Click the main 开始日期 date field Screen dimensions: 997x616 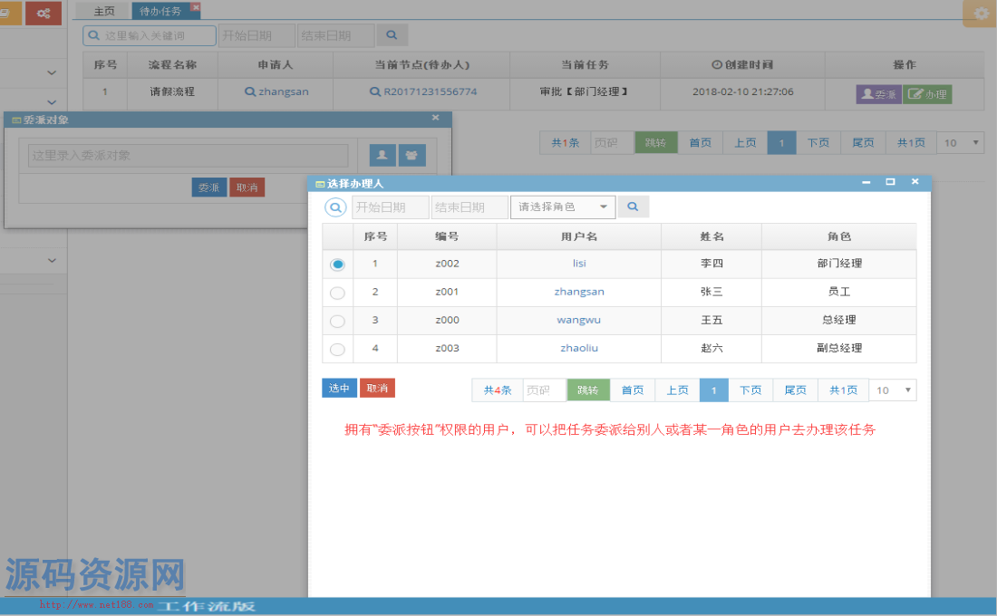point(257,35)
